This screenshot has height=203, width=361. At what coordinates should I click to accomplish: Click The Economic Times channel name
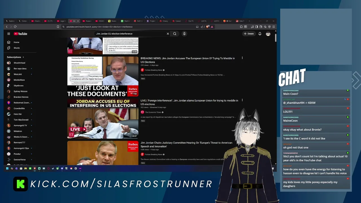pos(153,112)
